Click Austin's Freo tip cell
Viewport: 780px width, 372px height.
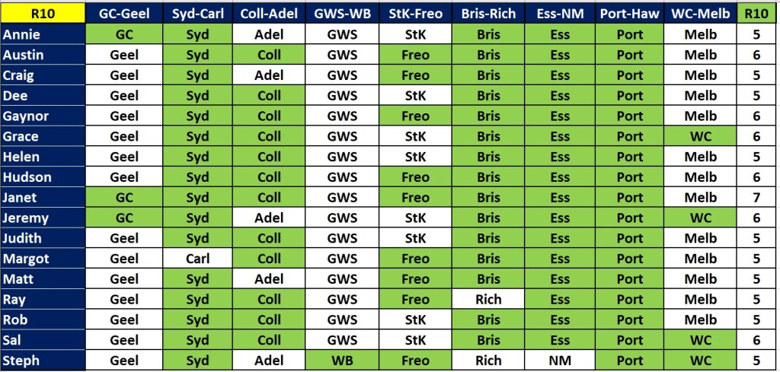point(415,55)
